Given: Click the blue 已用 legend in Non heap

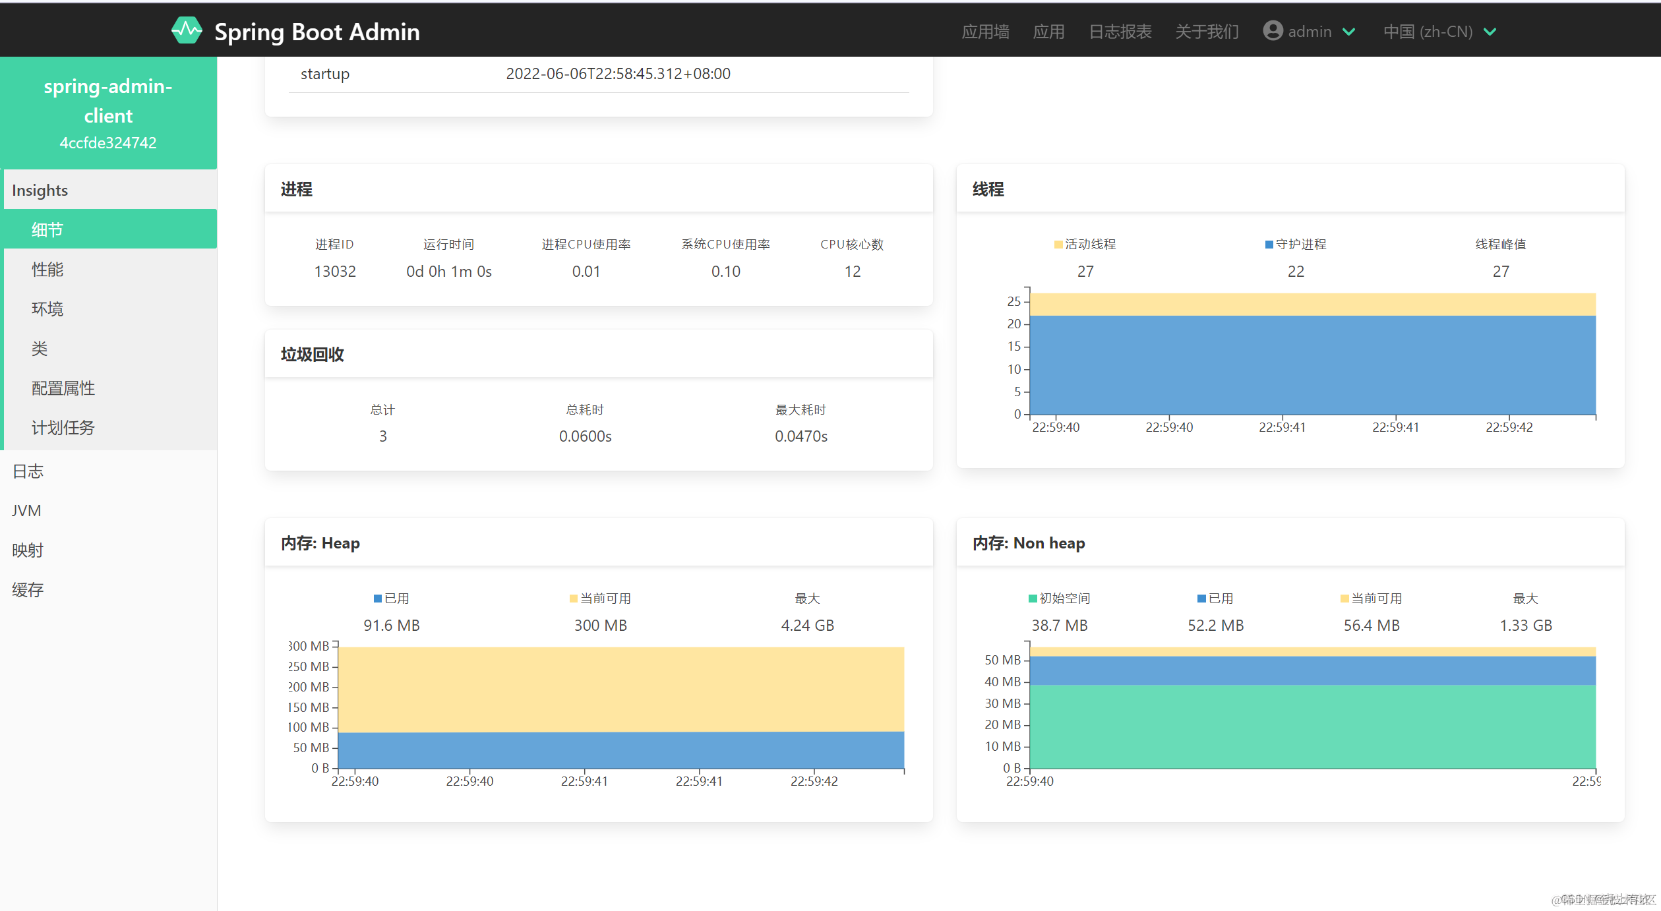Looking at the screenshot, I should 1201,599.
